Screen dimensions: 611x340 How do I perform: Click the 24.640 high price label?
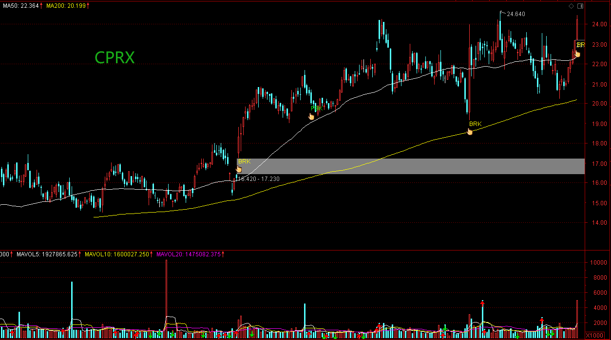[516, 14]
